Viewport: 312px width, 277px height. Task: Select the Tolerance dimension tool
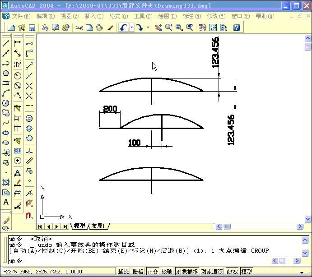click(18, 151)
